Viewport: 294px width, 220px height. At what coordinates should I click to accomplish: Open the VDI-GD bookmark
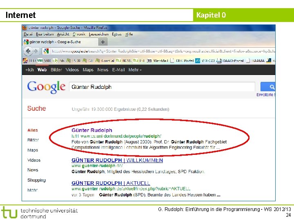pyautogui.click(x=205, y=61)
